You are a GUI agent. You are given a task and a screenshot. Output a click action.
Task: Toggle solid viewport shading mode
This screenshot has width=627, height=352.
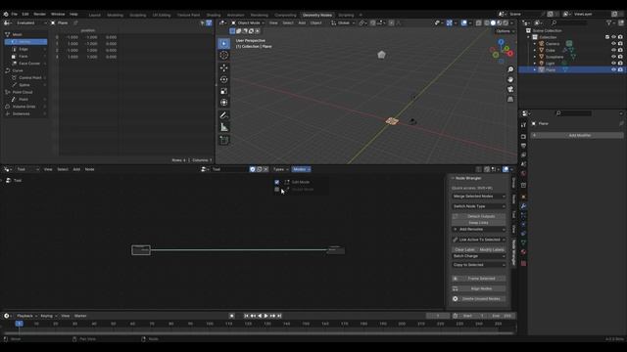(x=493, y=23)
